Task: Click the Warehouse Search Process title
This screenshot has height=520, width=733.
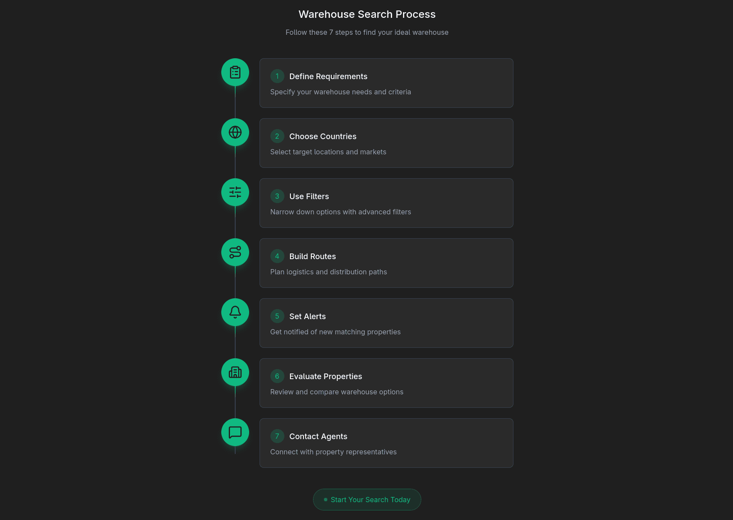Action: click(366, 14)
